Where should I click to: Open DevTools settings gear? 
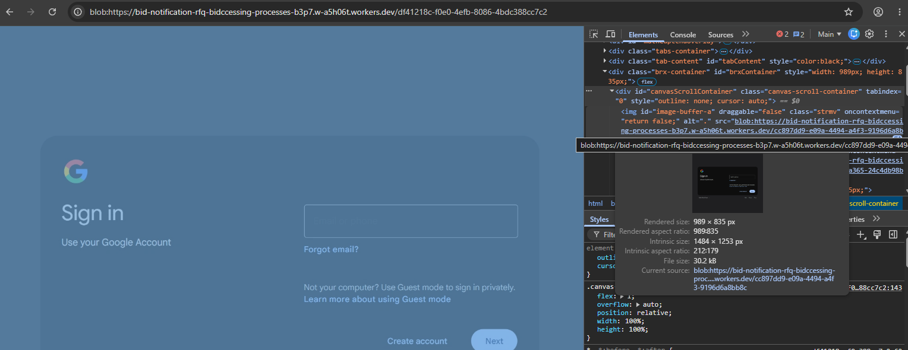(869, 34)
